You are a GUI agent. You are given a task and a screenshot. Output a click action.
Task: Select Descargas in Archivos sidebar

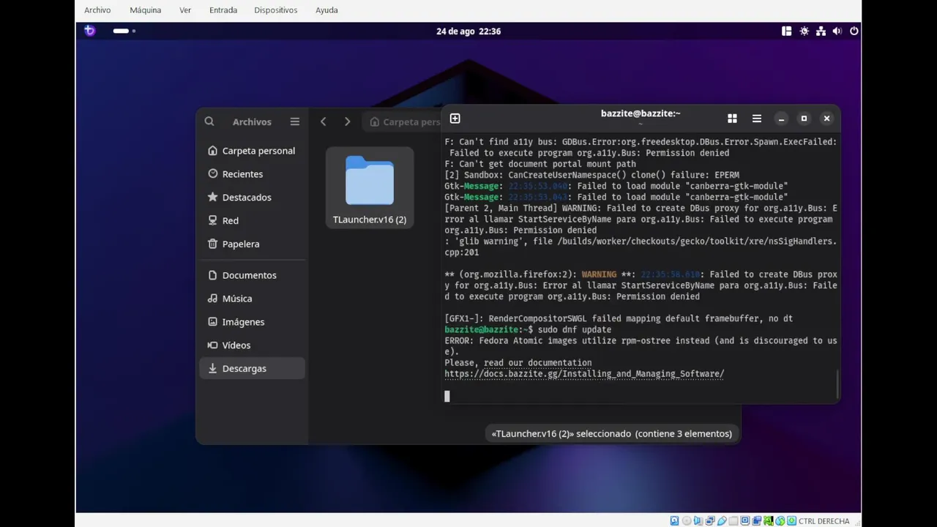(252, 368)
